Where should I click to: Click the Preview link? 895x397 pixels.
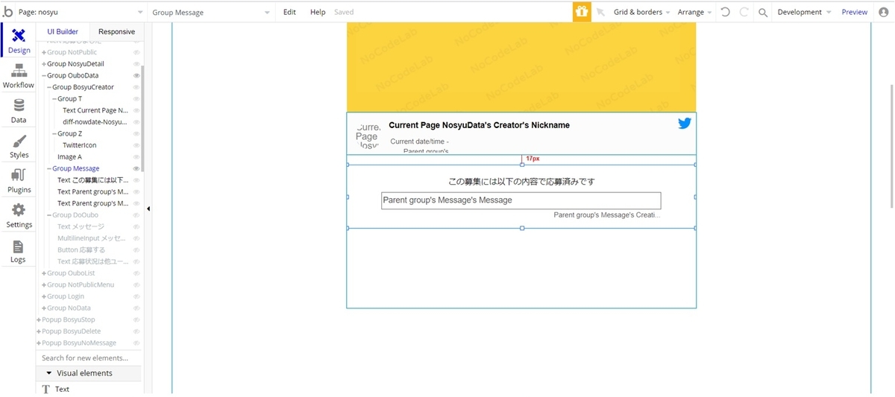855,12
